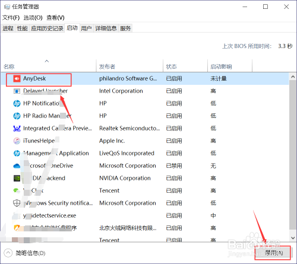The width and height of the screenshot is (297, 264).
Task: Switch to the 性能 tab
Action: (22, 28)
